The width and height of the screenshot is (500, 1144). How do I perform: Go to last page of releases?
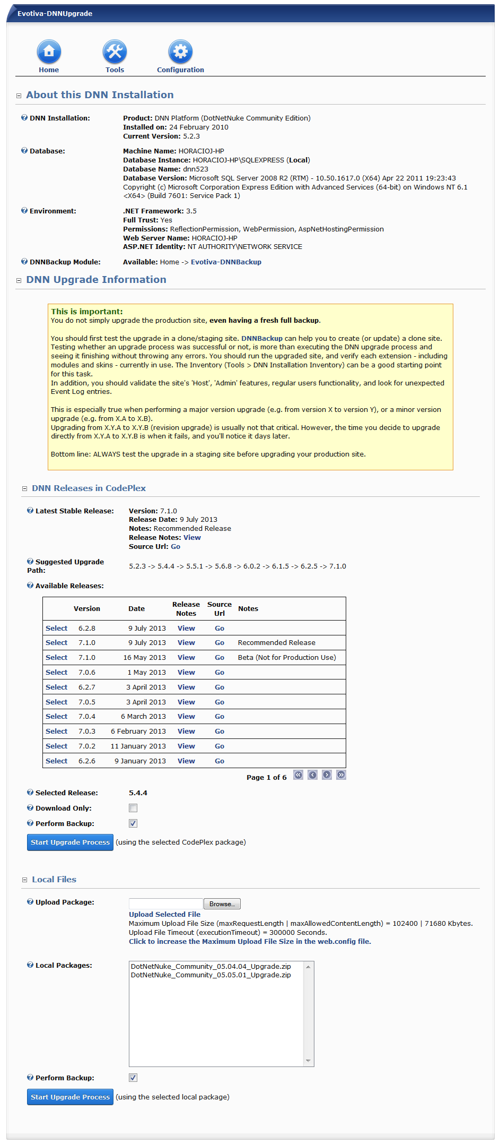tap(341, 775)
